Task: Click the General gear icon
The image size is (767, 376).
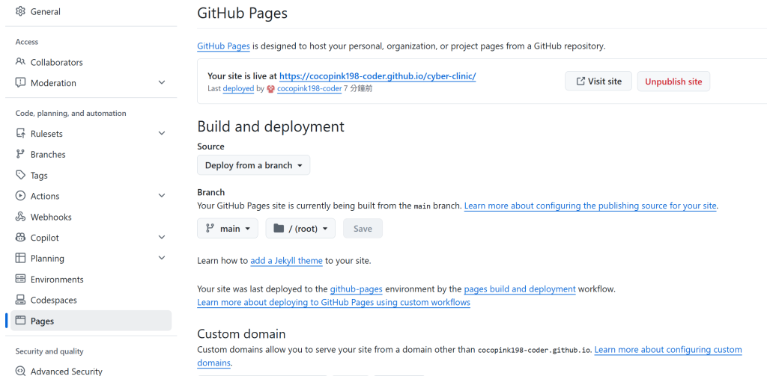Action: tap(20, 11)
